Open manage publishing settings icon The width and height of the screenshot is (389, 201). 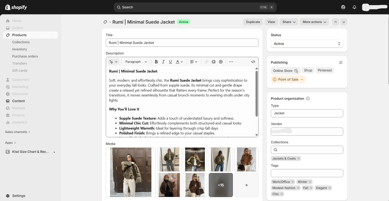(x=341, y=63)
